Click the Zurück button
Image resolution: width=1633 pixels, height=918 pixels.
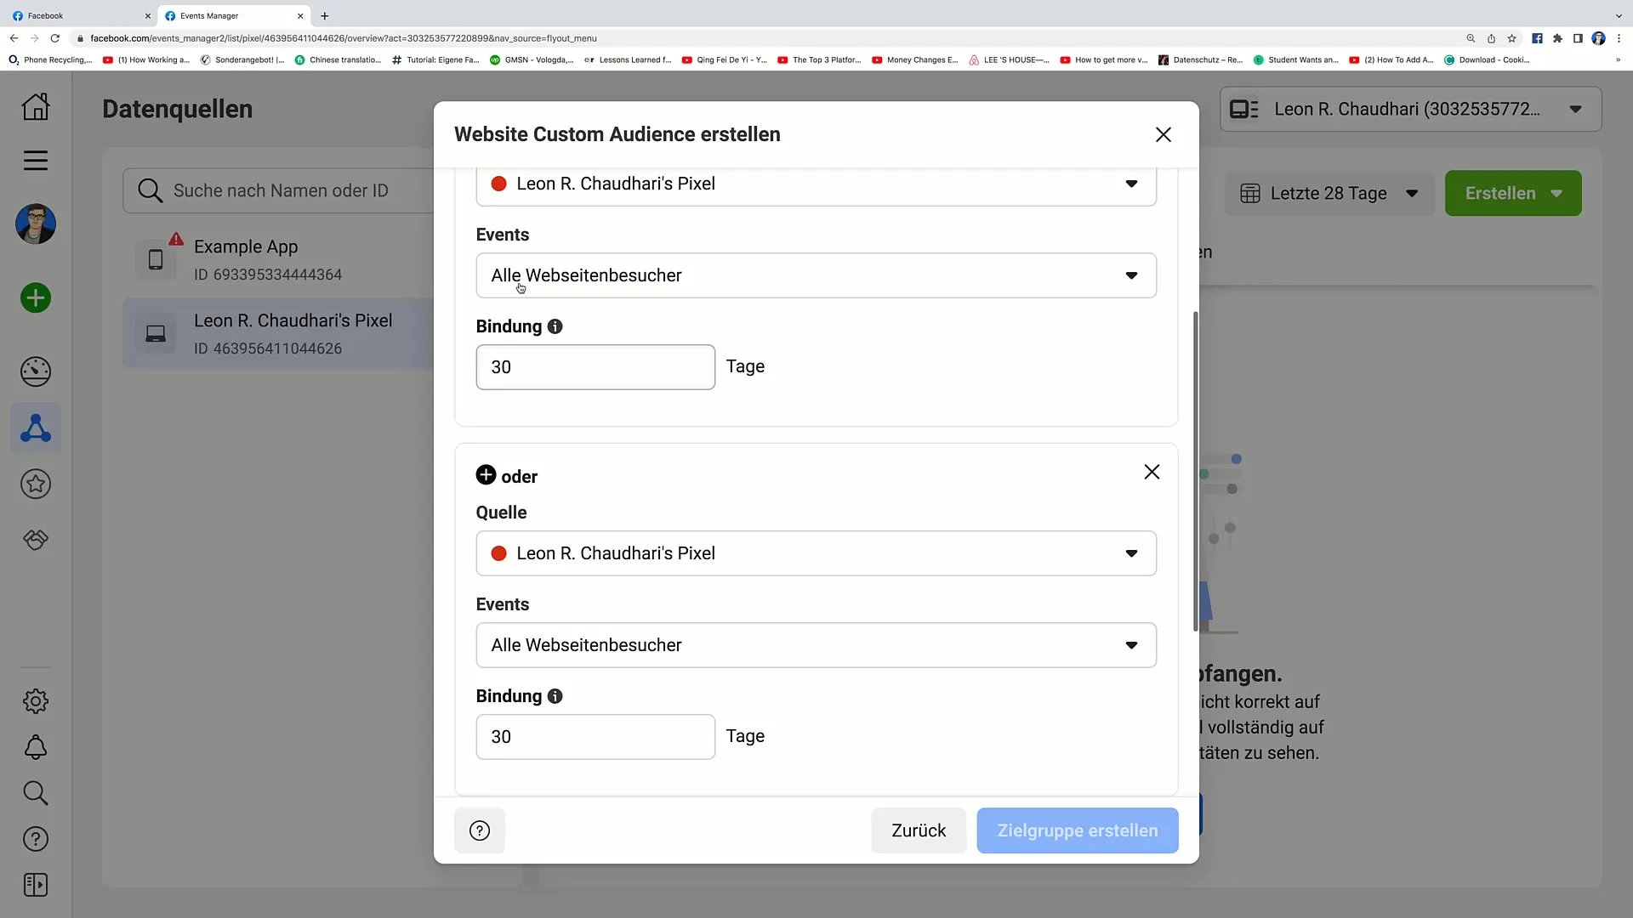(x=919, y=830)
